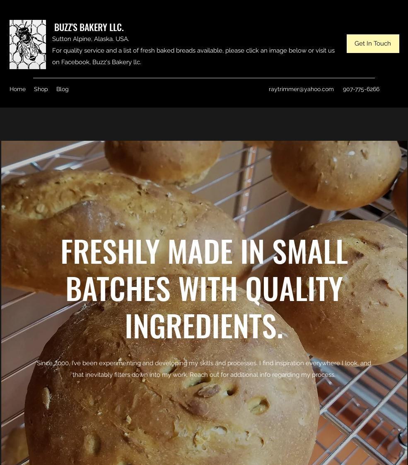
Task: Click the wire cooling rack at bottom right
Action: coord(365,421)
